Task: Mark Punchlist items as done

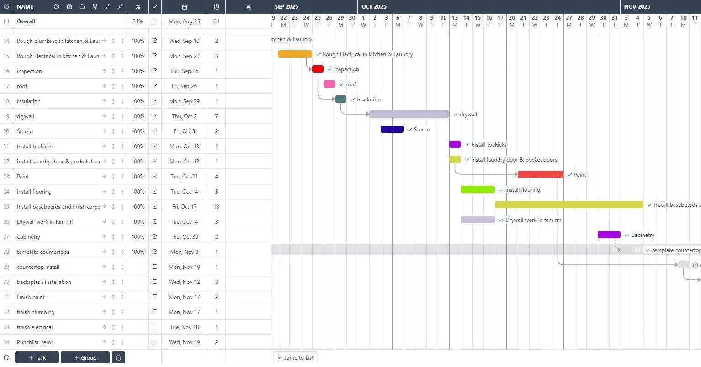Action: coord(155,342)
